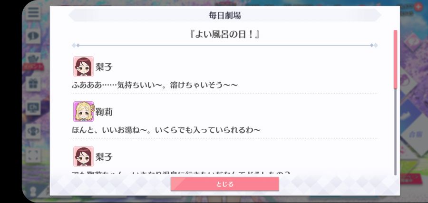Tap Riko's first avatar portrait

click(x=84, y=66)
